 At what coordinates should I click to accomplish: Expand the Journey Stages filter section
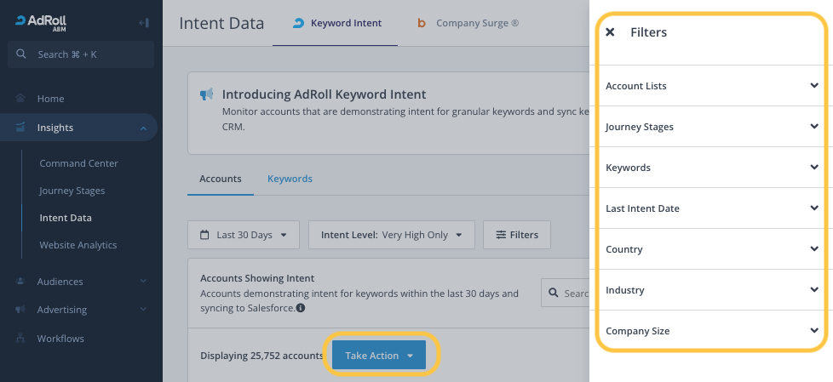(711, 127)
